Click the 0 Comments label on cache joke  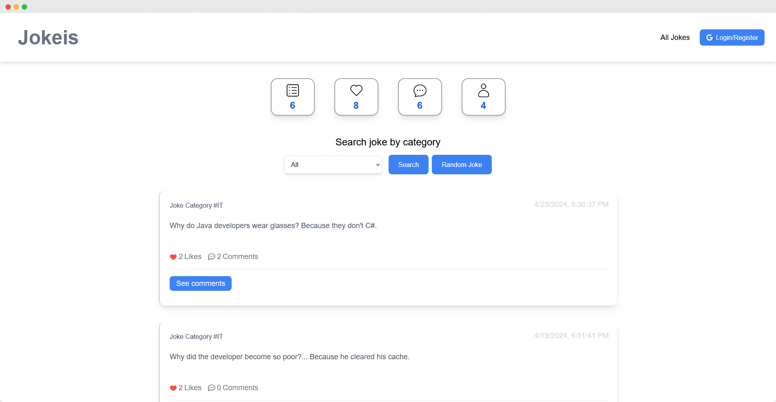coord(237,388)
